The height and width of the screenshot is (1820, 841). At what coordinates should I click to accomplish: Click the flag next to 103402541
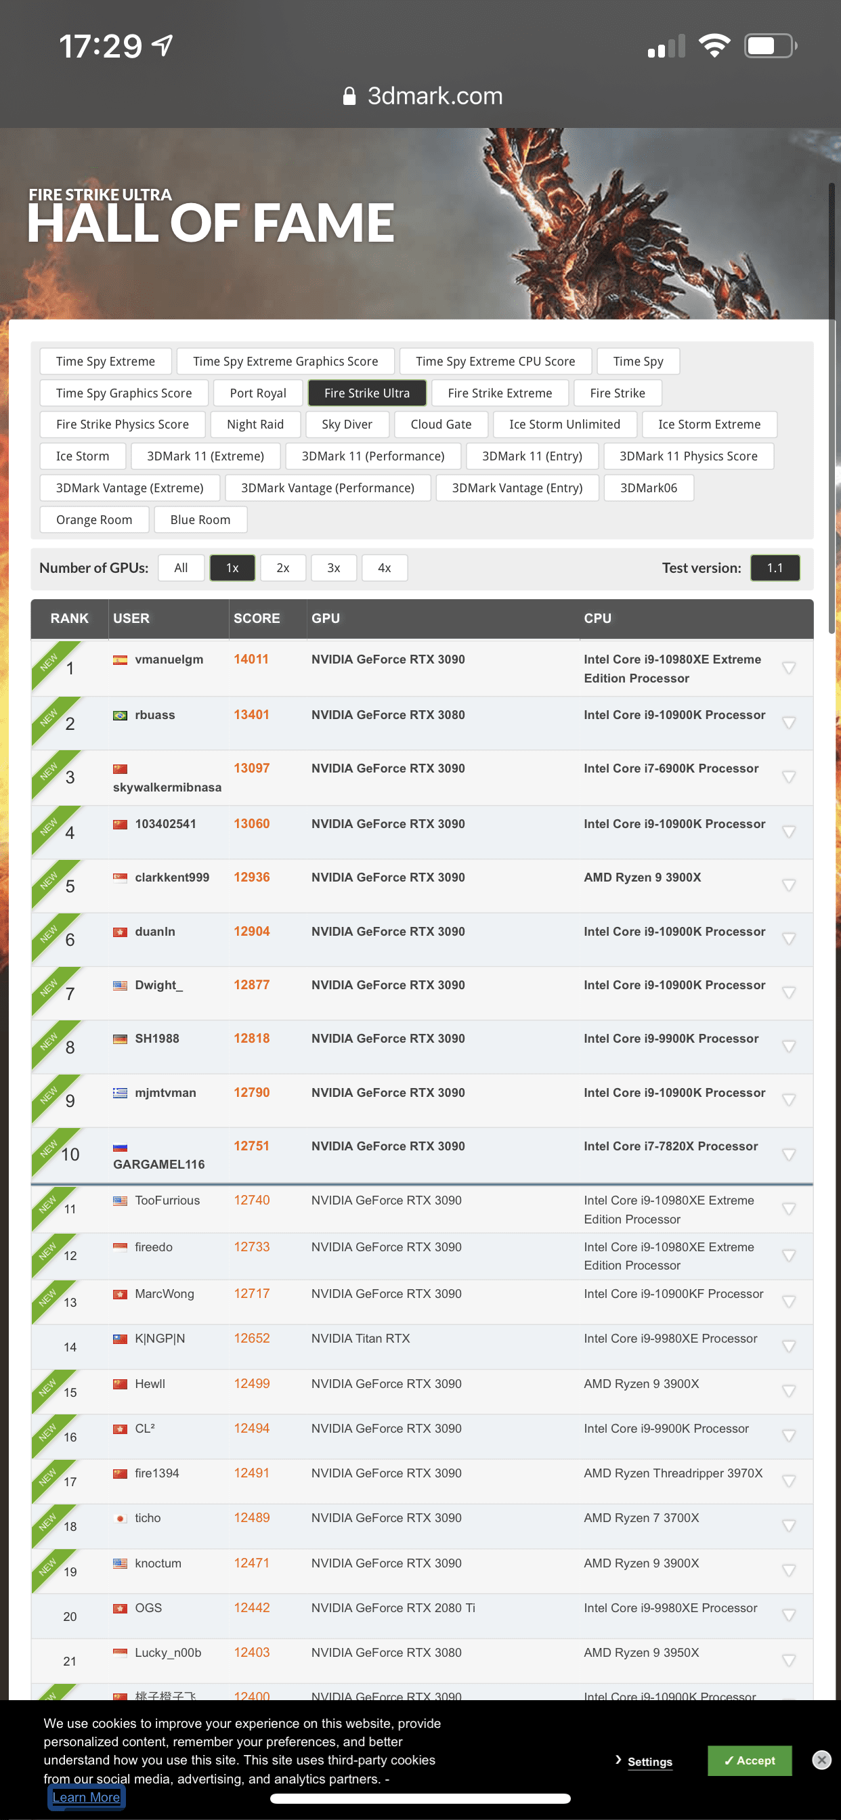point(120,824)
